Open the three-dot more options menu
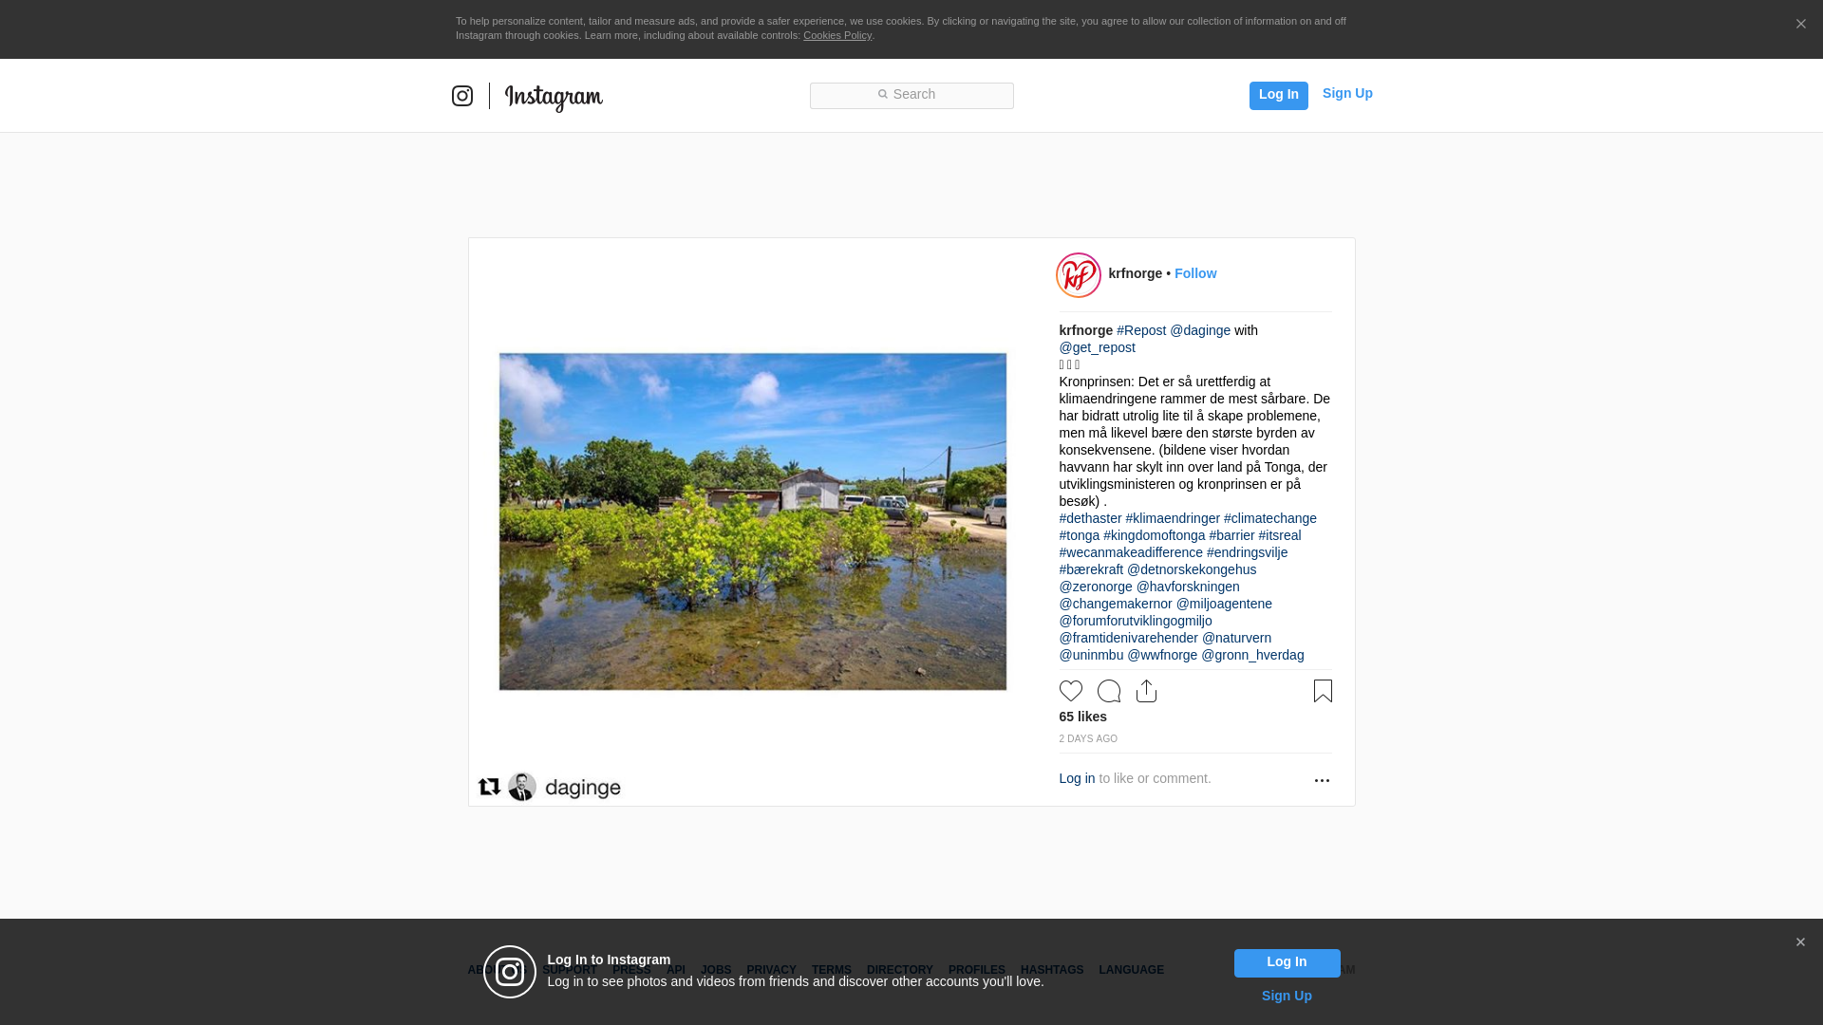The image size is (1823, 1025). pyautogui.click(x=1322, y=780)
